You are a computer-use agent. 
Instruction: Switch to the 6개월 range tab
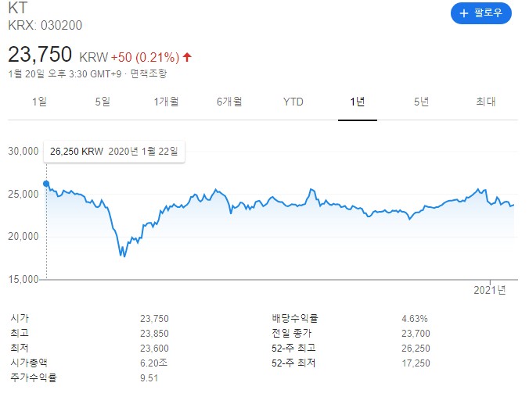pyautogui.click(x=229, y=102)
